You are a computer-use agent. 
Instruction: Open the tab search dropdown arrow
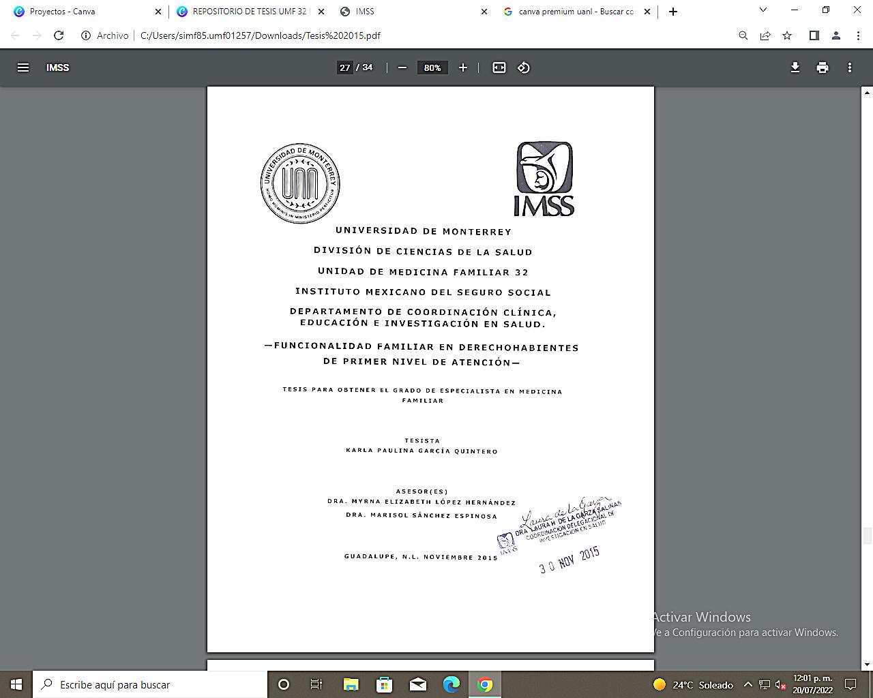[x=763, y=10]
